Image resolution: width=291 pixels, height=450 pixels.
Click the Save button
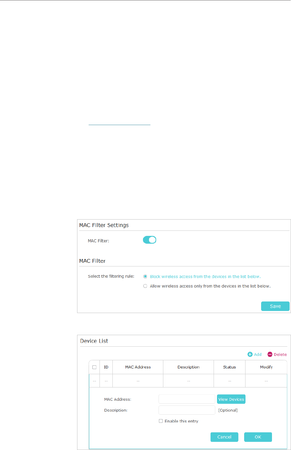[275, 306]
